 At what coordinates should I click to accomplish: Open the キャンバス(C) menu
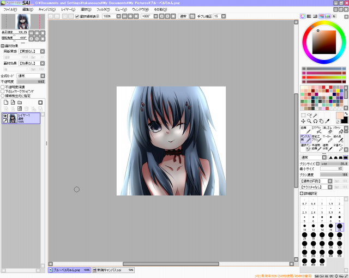click(47, 10)
